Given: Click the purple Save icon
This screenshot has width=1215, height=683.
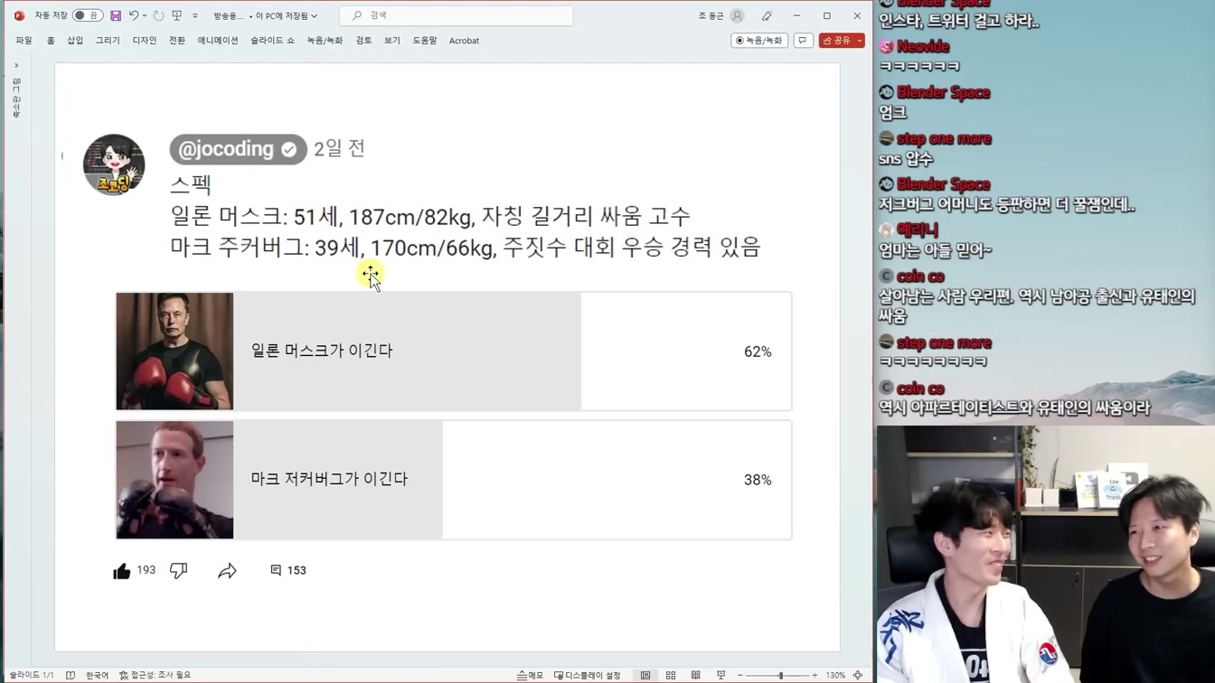Looking at the screenshot, I should 116,15.
